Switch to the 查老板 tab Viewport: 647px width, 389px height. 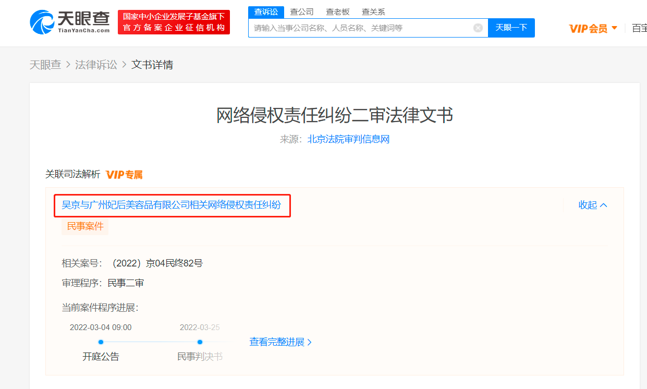(x=337, y=11)
